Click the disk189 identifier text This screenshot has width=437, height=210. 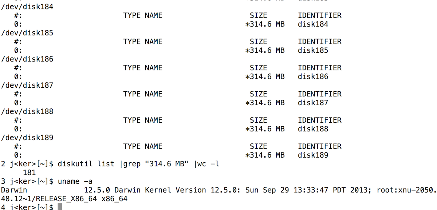click(313, 155)
